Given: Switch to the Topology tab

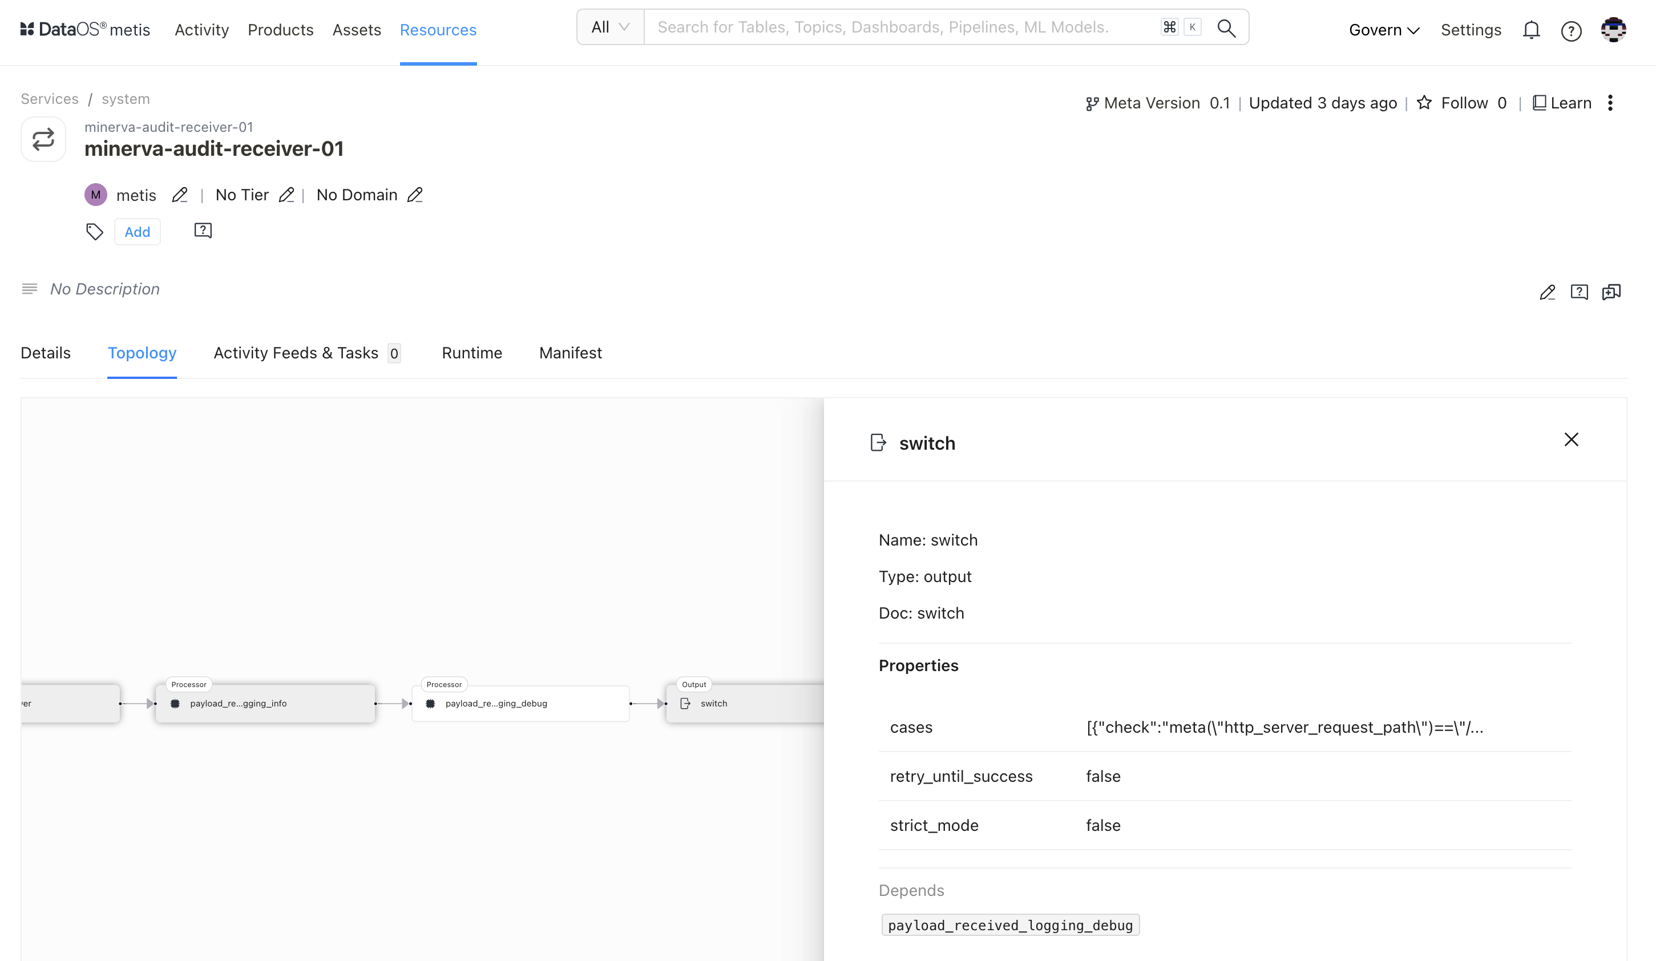Looking at the screenshot, I should tap(142, 353).
